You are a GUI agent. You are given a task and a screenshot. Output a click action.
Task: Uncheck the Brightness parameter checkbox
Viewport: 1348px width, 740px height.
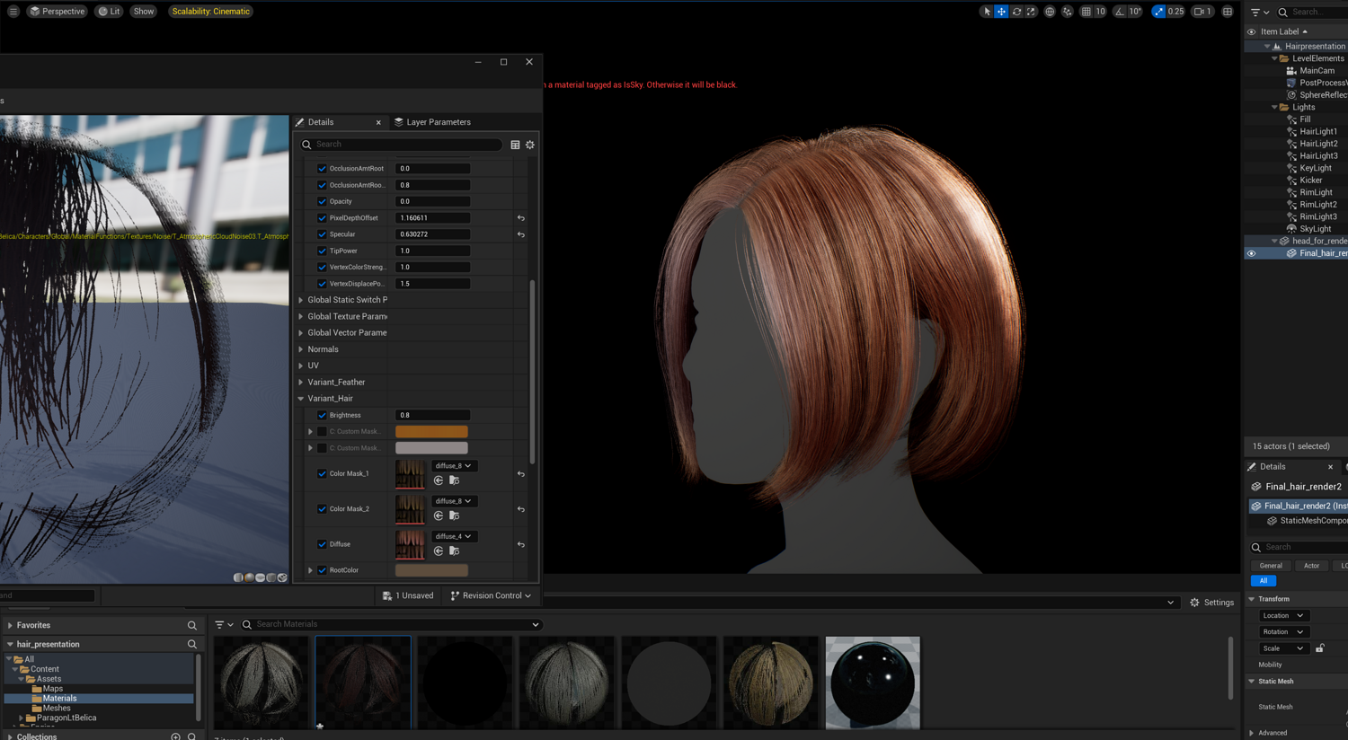click(323, 416)
